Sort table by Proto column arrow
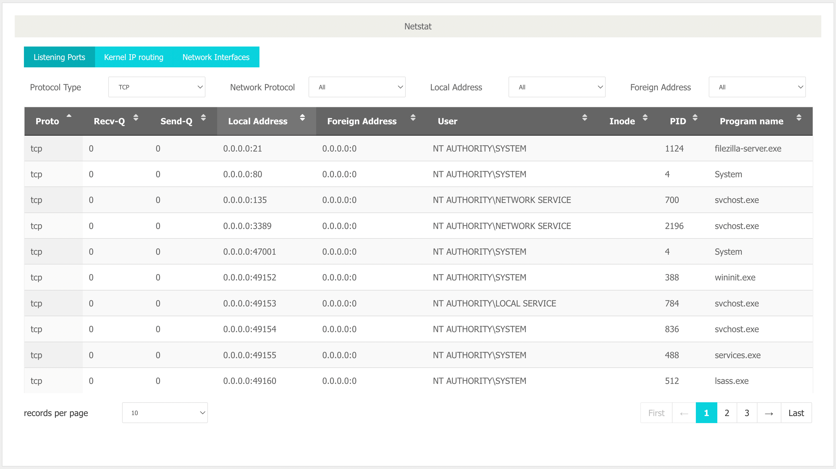 (x=69, y=116)
